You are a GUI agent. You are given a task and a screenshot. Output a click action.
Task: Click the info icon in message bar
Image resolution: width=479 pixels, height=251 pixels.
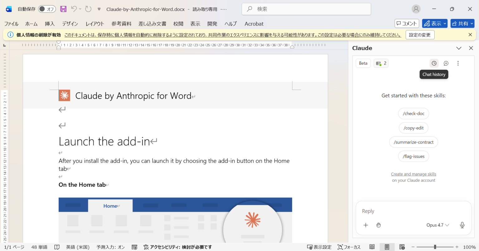point(10,35)
